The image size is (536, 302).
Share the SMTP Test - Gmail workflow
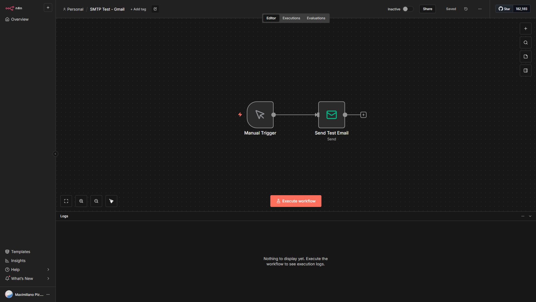(x=427, y=9)
